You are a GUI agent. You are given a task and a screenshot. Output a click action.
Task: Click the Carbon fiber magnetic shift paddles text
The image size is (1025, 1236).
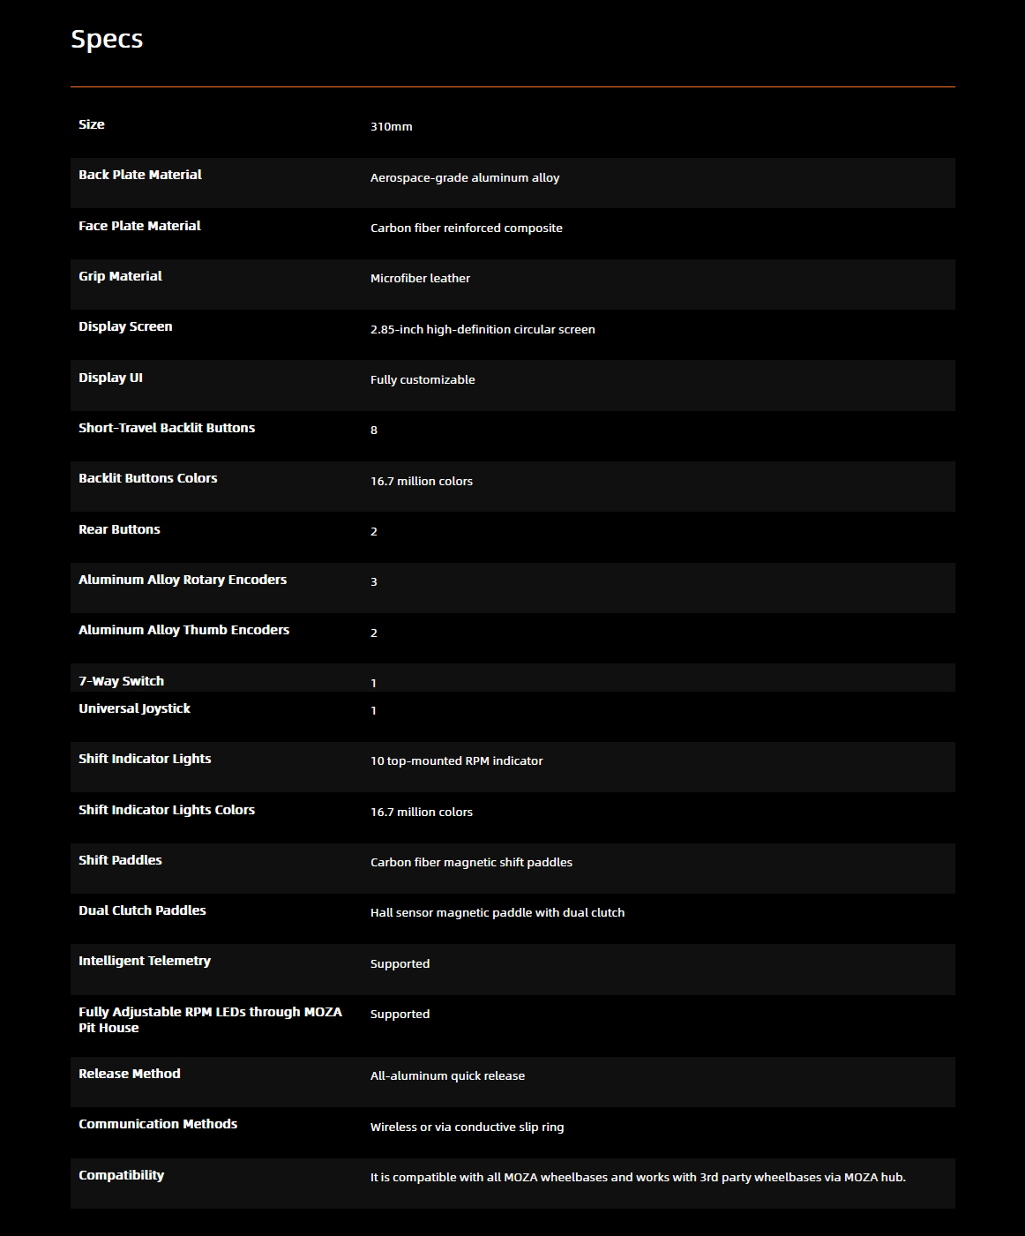[x=471, y=862]
